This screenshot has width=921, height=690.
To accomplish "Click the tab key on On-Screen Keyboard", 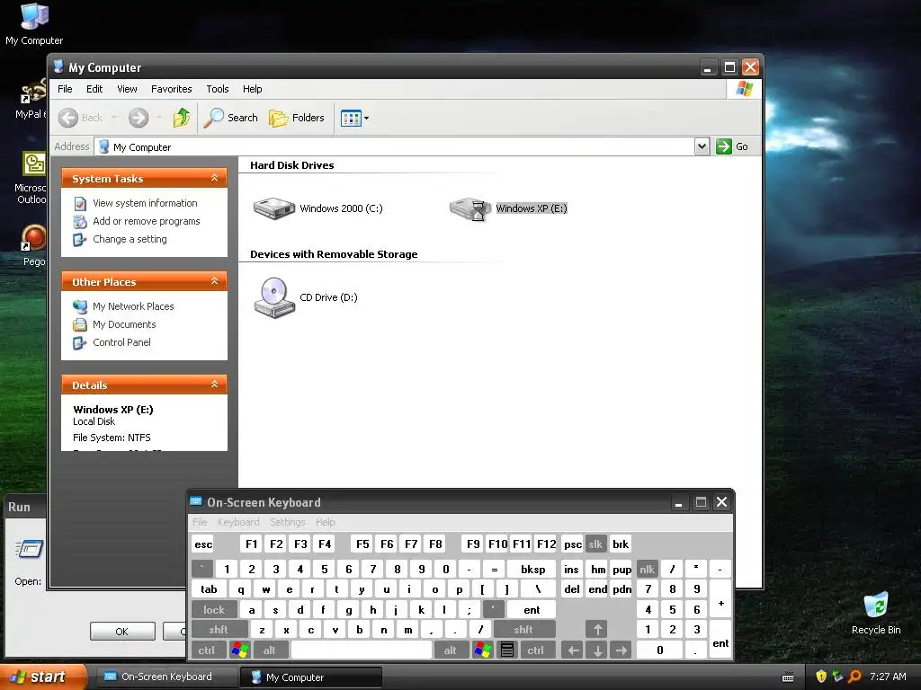I will 209,589.
